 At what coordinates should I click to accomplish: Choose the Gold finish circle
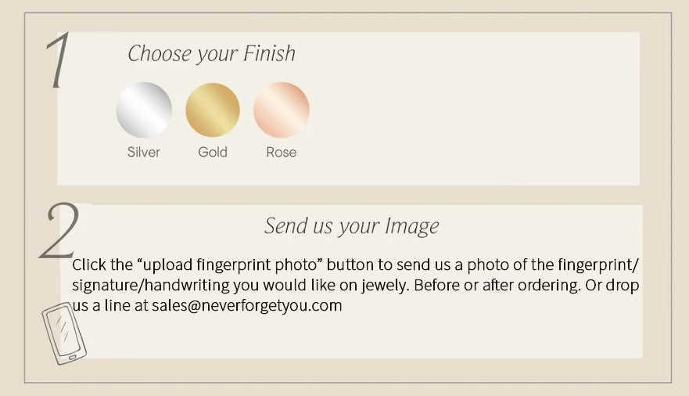tap(213, 110)
